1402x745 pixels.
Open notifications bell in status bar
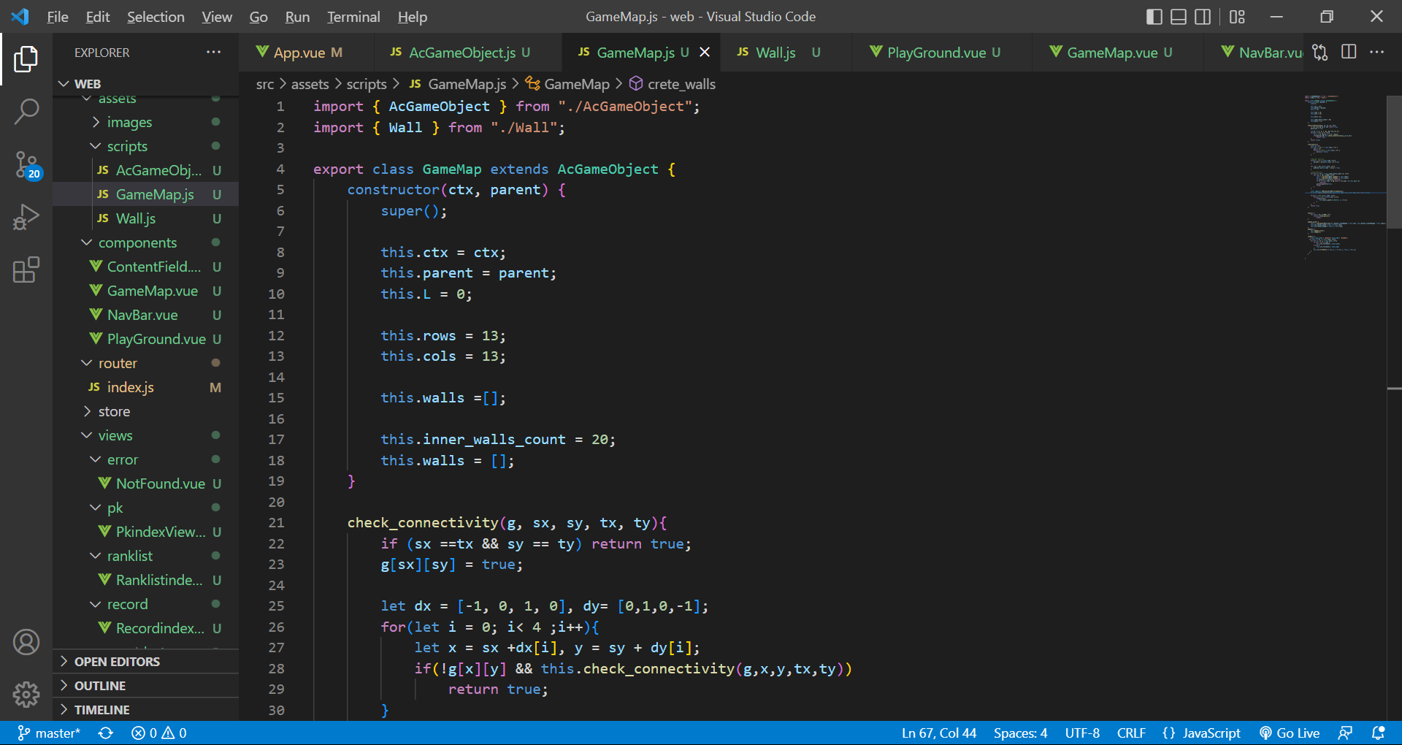(1379, 733)
